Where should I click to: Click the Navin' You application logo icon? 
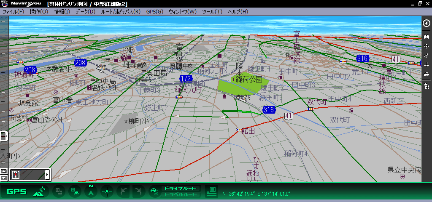[4, 3]
